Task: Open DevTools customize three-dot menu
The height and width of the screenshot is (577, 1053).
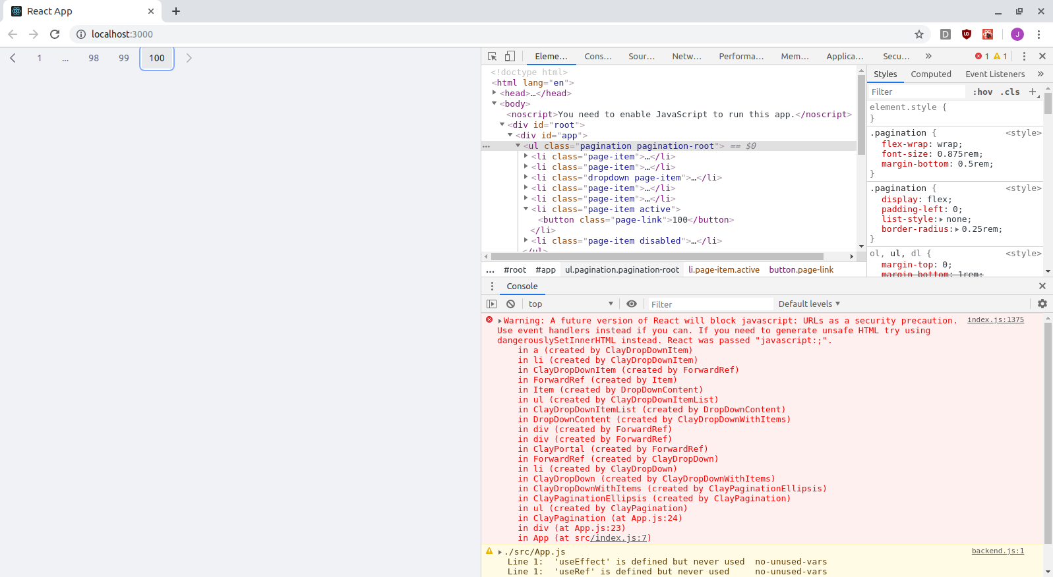Action: pos(1024,57)
